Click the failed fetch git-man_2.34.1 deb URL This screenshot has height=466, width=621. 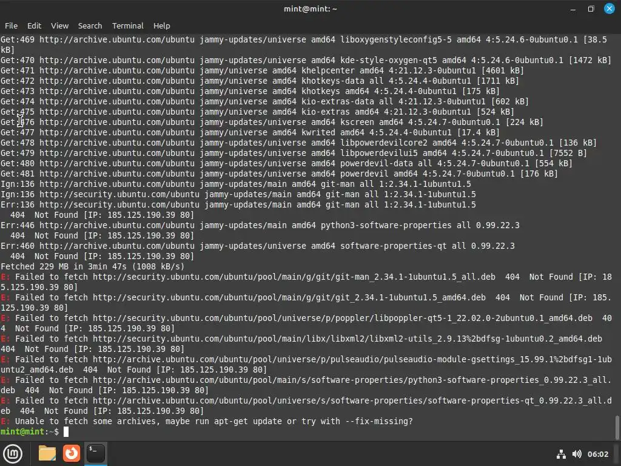[x=294, y=277]
